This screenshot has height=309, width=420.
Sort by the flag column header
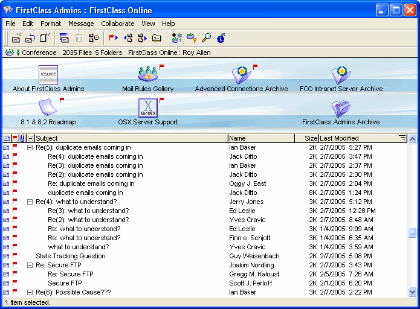15,138
